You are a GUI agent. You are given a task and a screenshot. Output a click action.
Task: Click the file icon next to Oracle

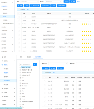point(20,99)
